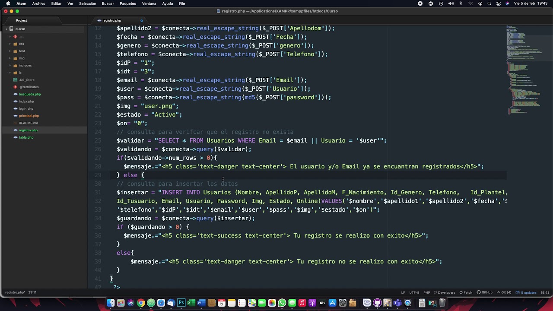
Task: Open GitHub Desktop from the dock
Action: [377, 303]
